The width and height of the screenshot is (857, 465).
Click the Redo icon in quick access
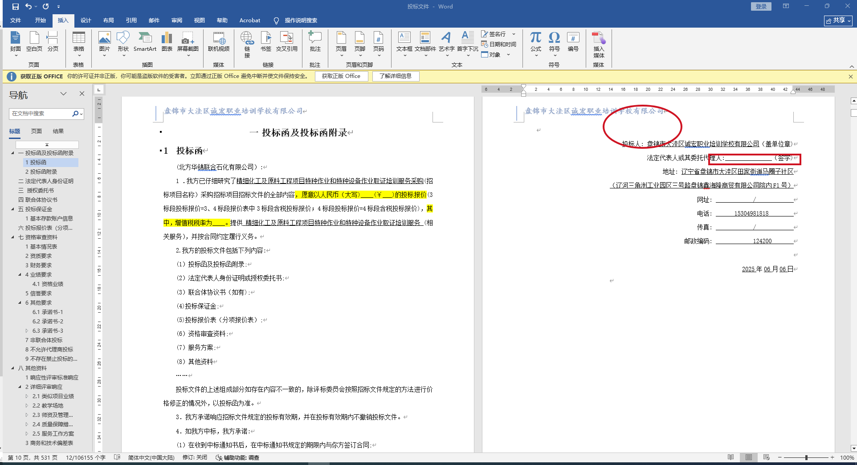coord(46,7)
